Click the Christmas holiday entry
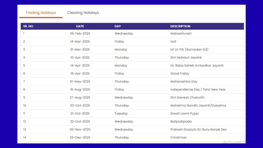This screenshot has width=263, height=148. tap(178, 137)
